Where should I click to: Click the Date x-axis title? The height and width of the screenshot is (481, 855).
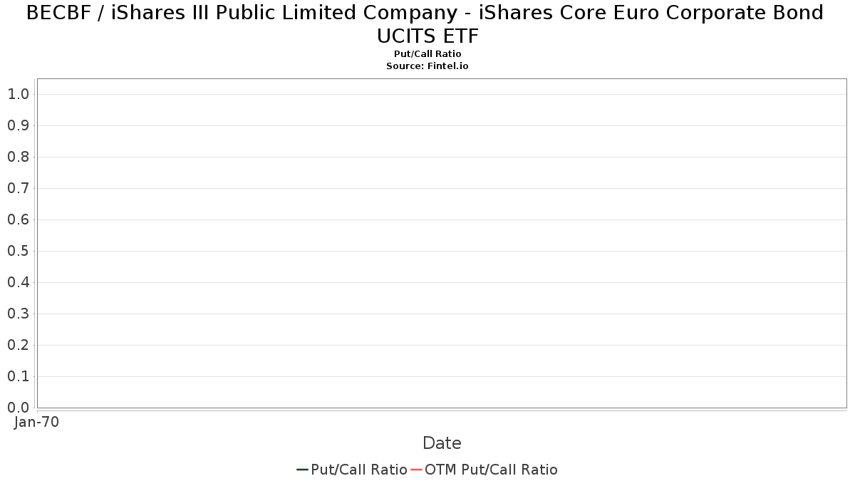click(442, 443)
